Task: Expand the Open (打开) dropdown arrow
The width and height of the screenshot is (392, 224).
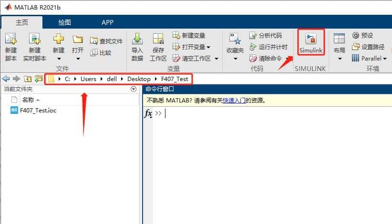Action: click(78, 59)
